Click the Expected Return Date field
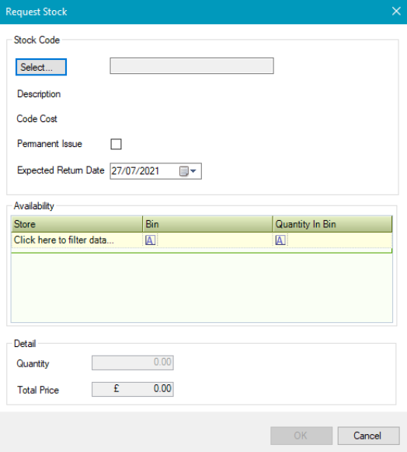Screen dimensions: 407x452 (x=155, y=171)
